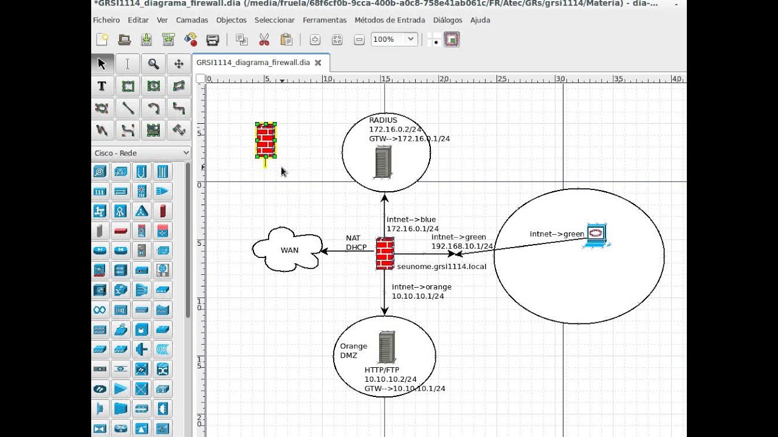Screen dimensions: 778x437
Task: Select the Image insert tool
Action: (153, 130)
